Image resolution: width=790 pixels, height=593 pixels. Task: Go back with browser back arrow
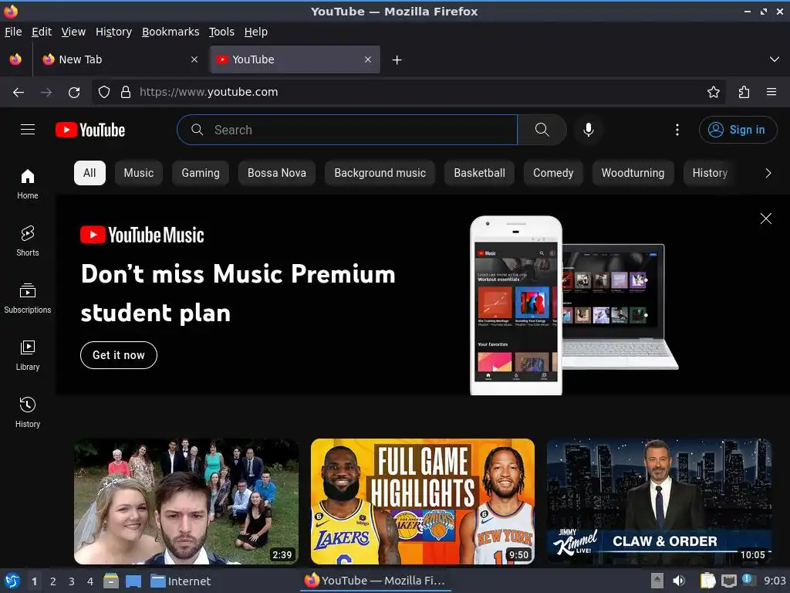point(19,93)
